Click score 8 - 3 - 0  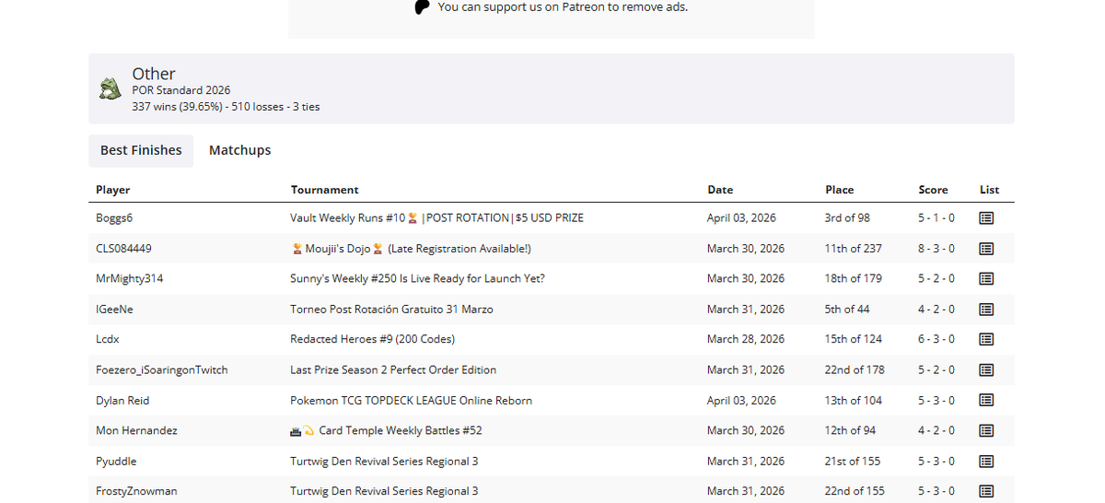tap(936, 249)
